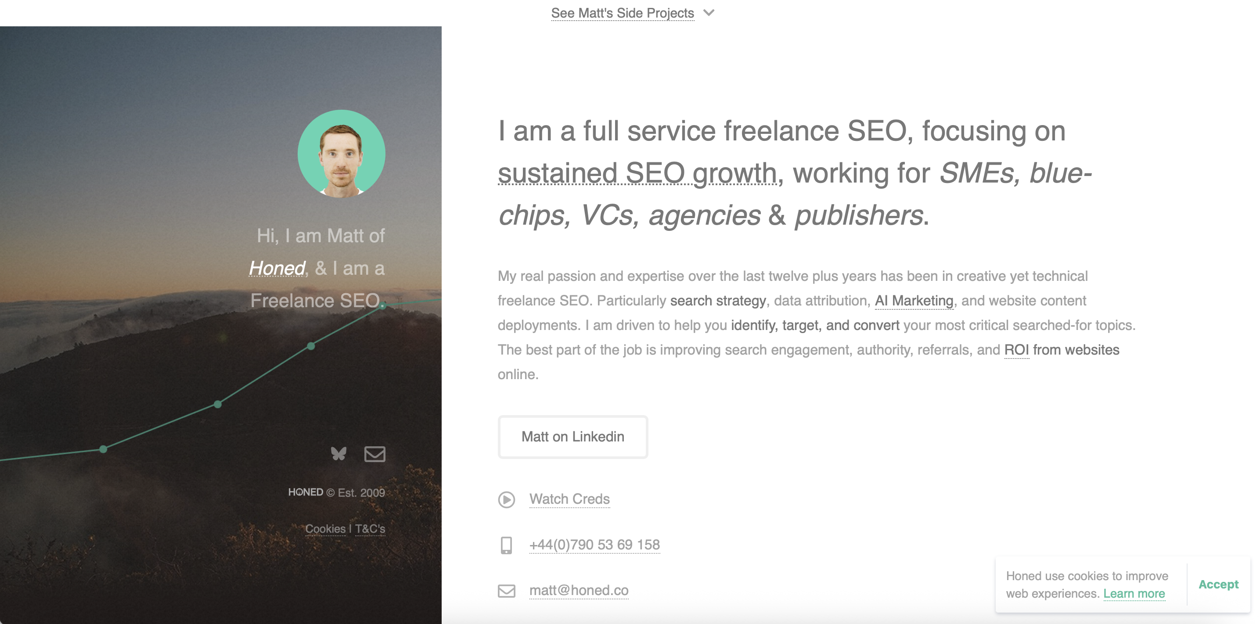Accept the cookie notice
Viewport: 1260px width, 624px height.
[1218, 585]
